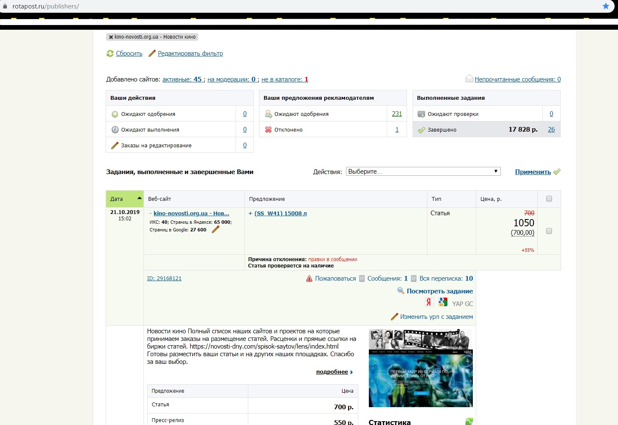This screenshot has width=618, height=425.
Task: Open count 0 for Ожидают проверки
Action: (x=551, y=114)
